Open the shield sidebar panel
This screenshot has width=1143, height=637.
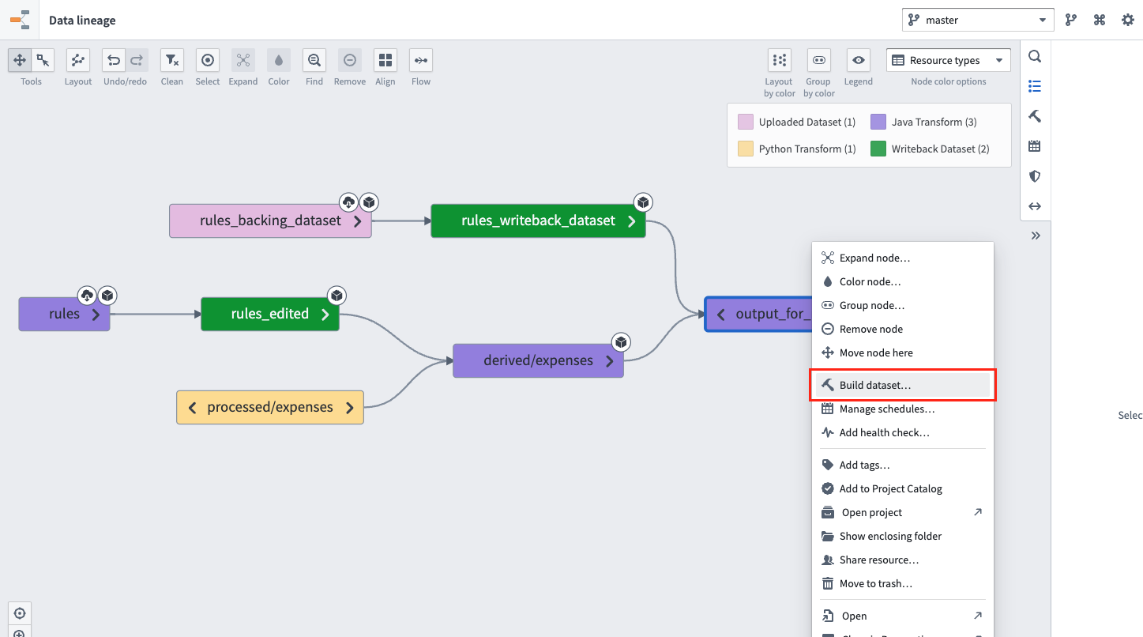click(x=1035, y=176)
